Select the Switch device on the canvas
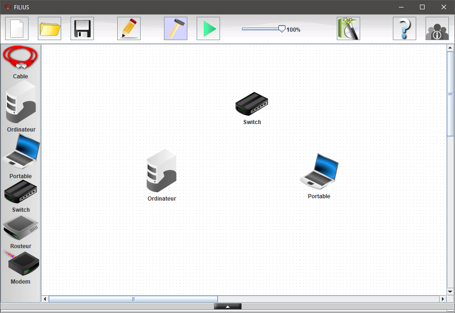The height and width of the screenshot is (313, 455). click(252, 104)
